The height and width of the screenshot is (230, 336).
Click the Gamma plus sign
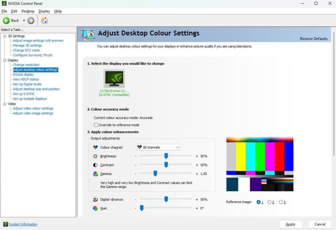coord(197,174)
